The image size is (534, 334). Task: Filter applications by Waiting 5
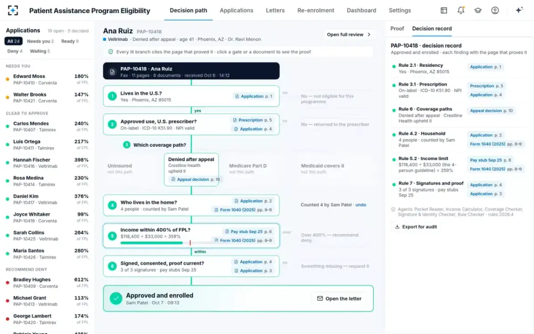40,51
